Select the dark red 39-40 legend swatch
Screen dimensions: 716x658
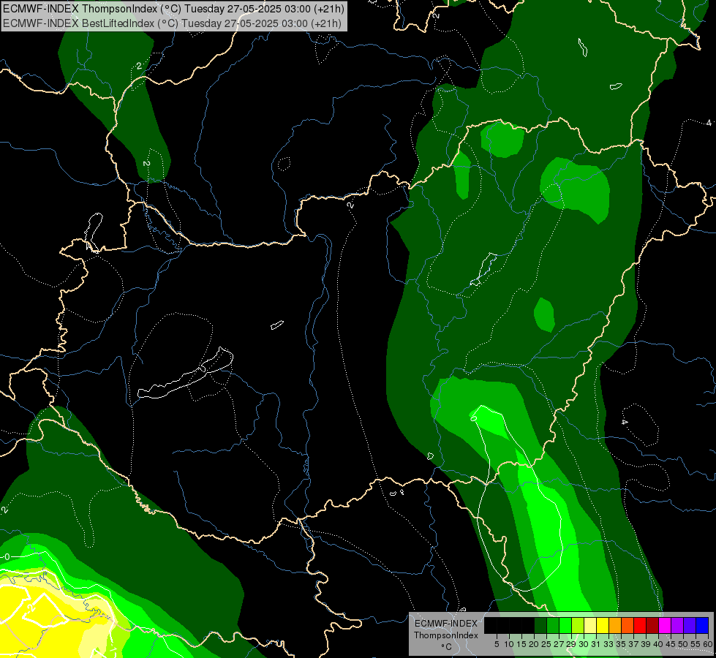tap(652, 625)
